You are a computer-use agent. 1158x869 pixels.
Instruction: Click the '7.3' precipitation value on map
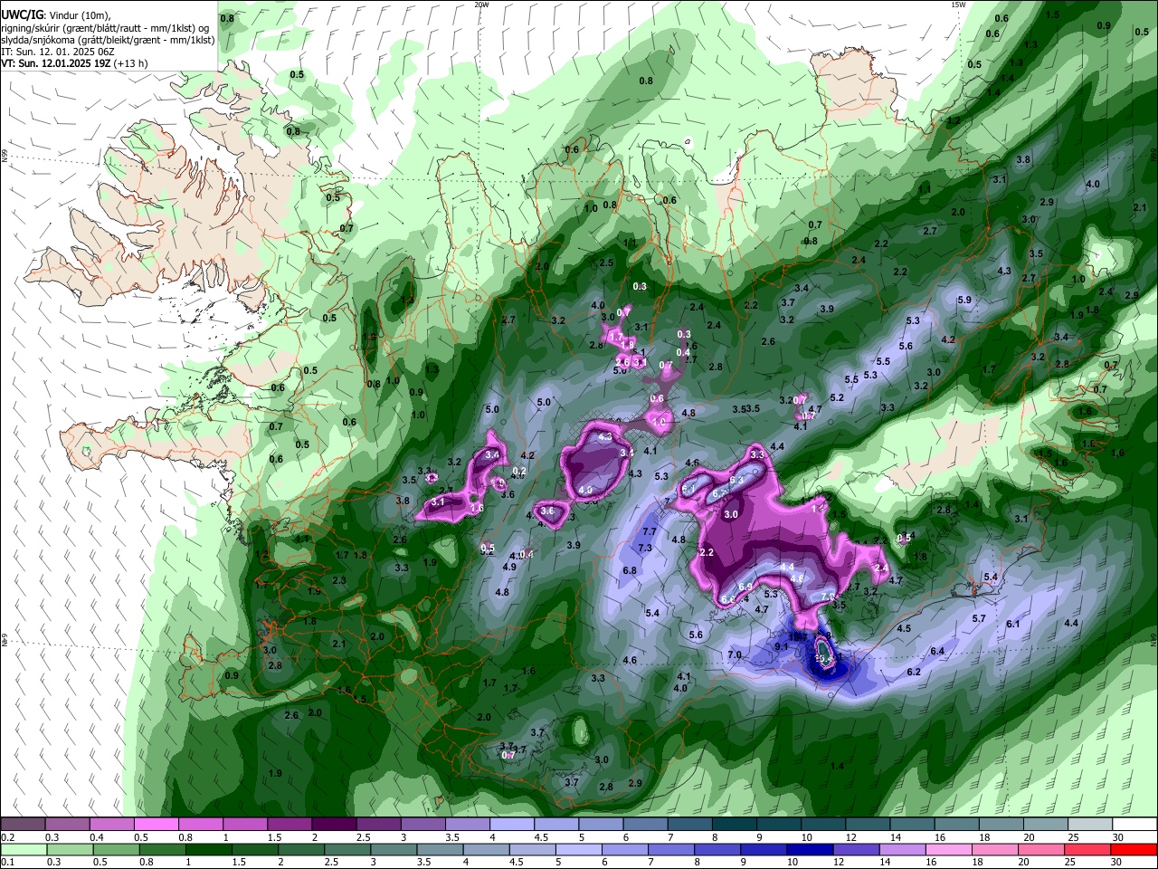pyautogui.click(x=645, y=548)
